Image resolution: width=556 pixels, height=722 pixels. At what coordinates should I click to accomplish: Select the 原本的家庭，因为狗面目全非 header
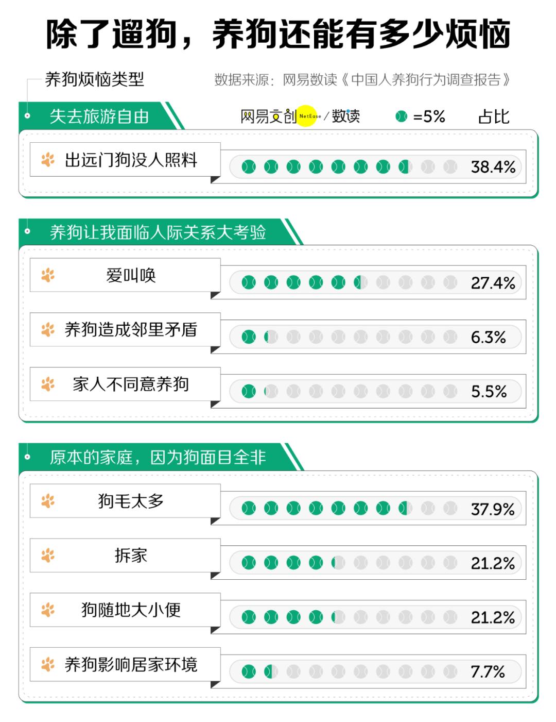coord(158,457)
